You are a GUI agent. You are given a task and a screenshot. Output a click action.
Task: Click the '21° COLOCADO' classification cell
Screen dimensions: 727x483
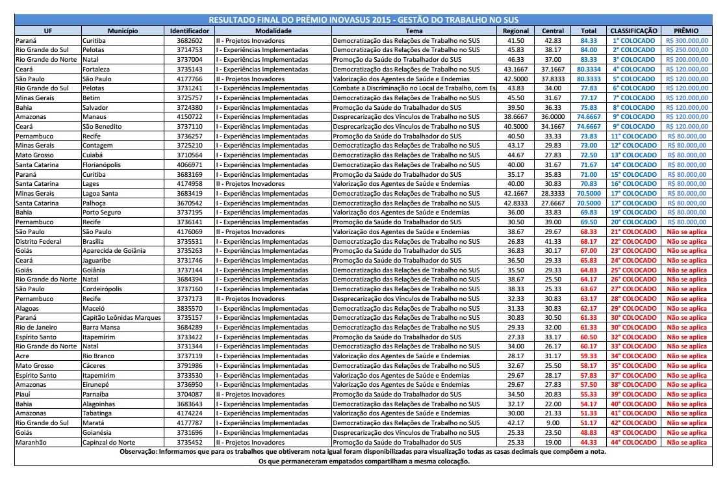click(x=634, y=232)
